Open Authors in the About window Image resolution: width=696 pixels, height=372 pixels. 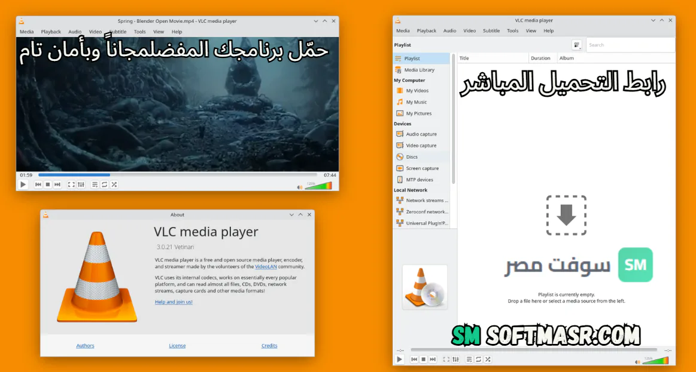[85, 345]
